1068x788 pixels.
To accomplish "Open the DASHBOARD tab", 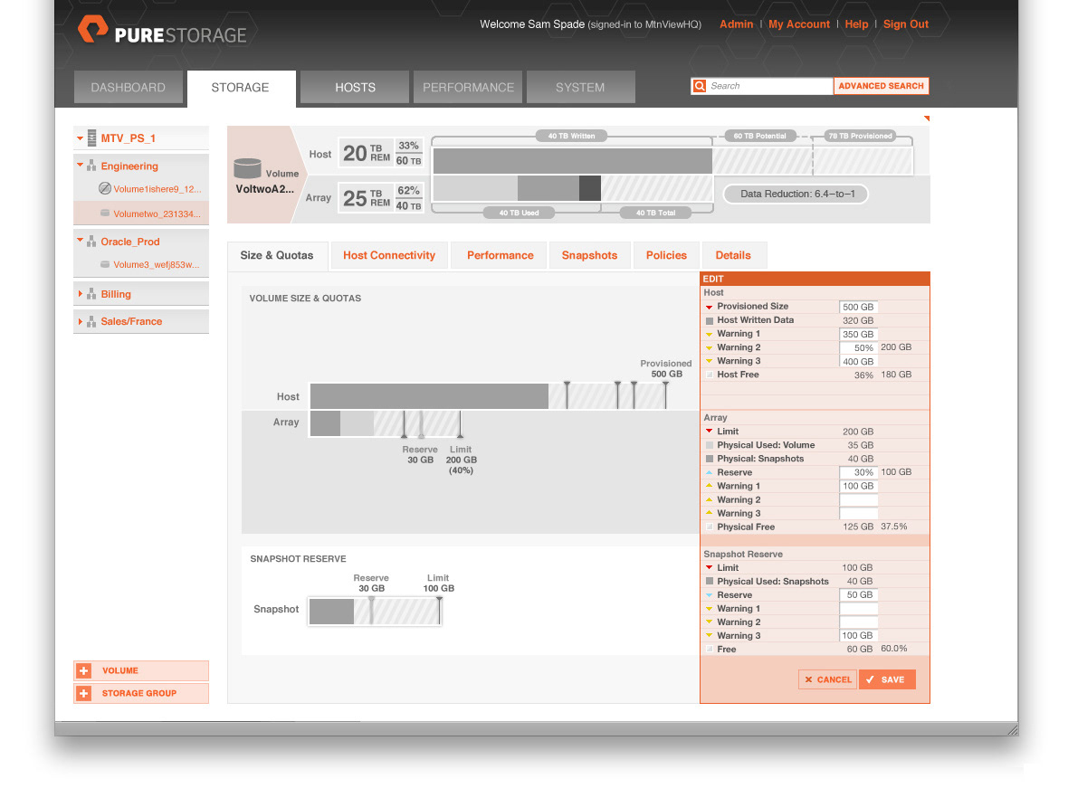I will click(x=128, y=87).
